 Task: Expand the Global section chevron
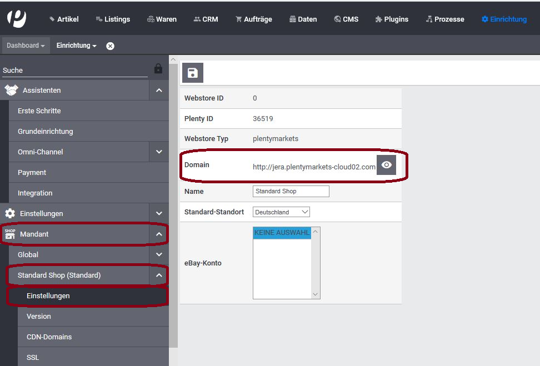[x=159, y=254]
